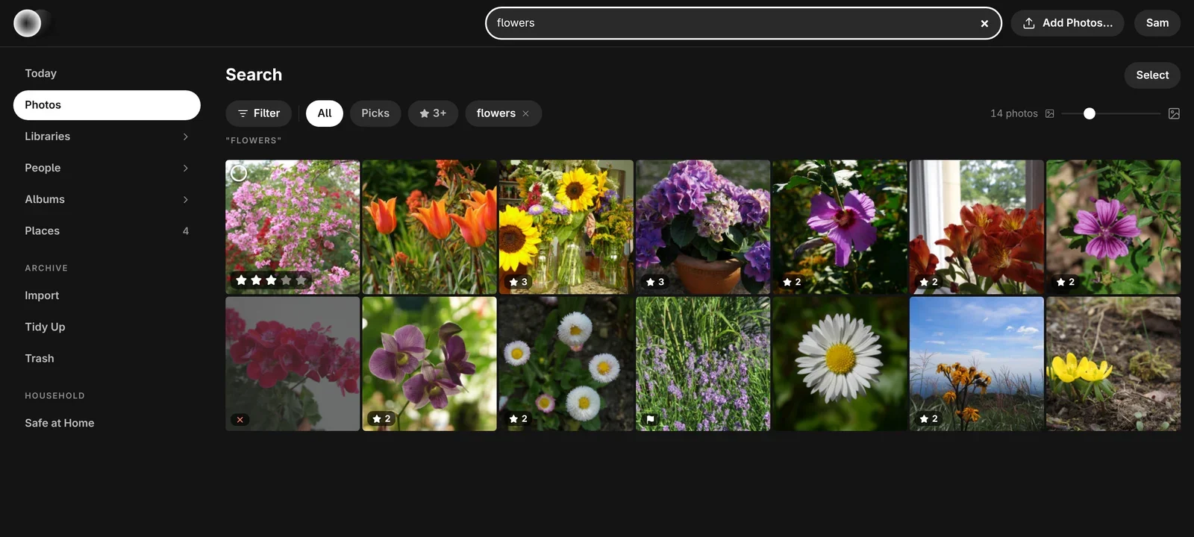Image resolution: width=1194 pixels, height=537 pixels.
Task: Click the filter lines icon
Action: coord(243,113)
